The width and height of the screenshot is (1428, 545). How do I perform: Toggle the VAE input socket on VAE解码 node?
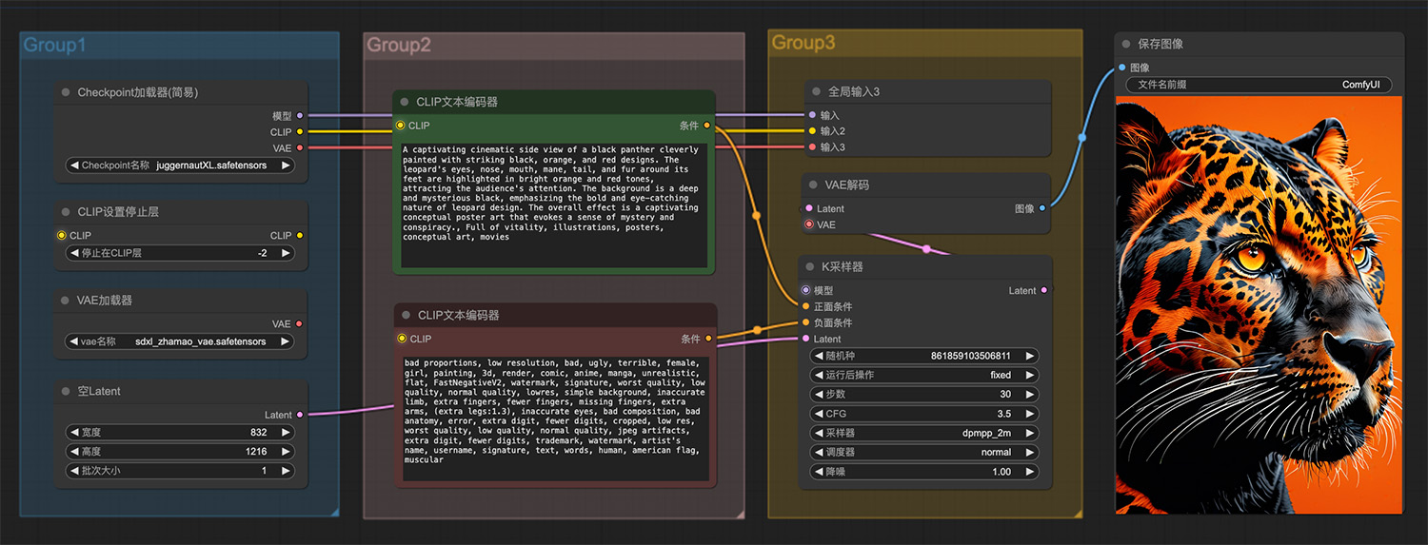point(809,224)
